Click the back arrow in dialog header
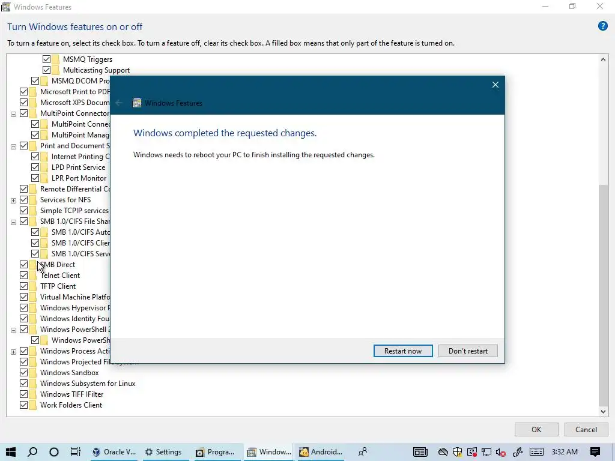615x461 pixels. pos(119,103)
